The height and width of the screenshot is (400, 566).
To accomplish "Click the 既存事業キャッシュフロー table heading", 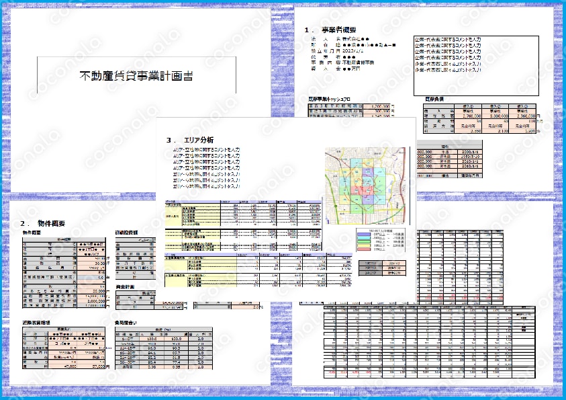I will (330, 99).
